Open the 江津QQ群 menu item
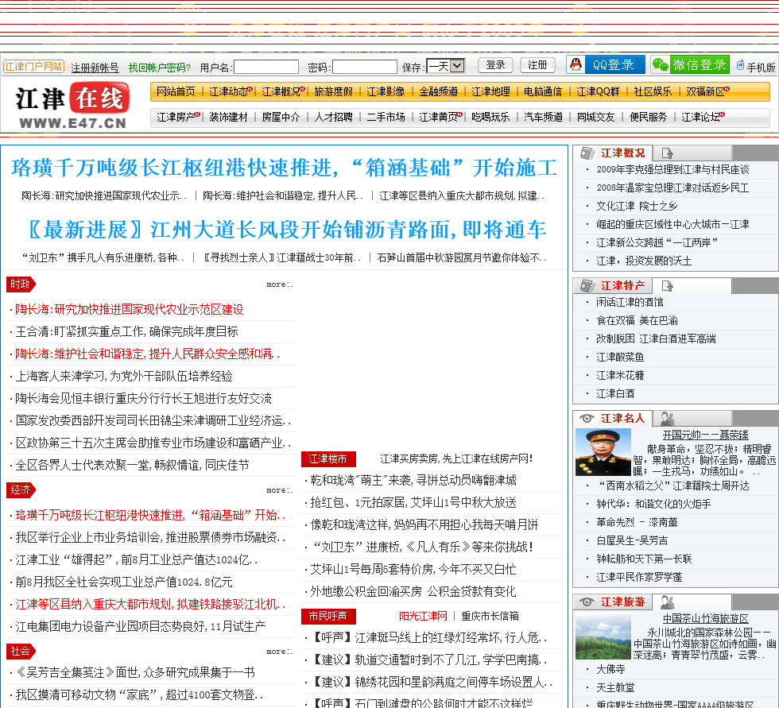 (x=598, y=91)
